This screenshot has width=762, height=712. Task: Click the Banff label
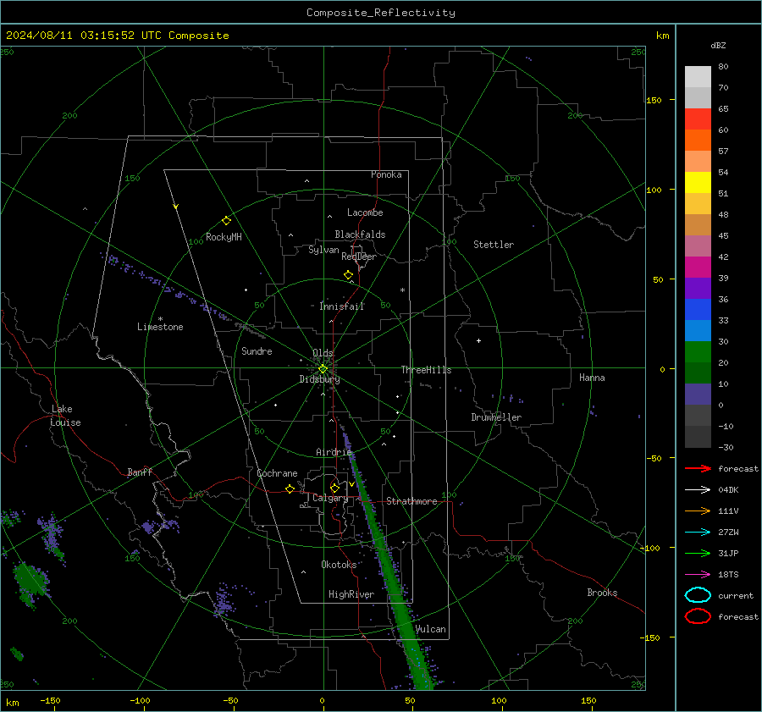[x=140, y=472]
